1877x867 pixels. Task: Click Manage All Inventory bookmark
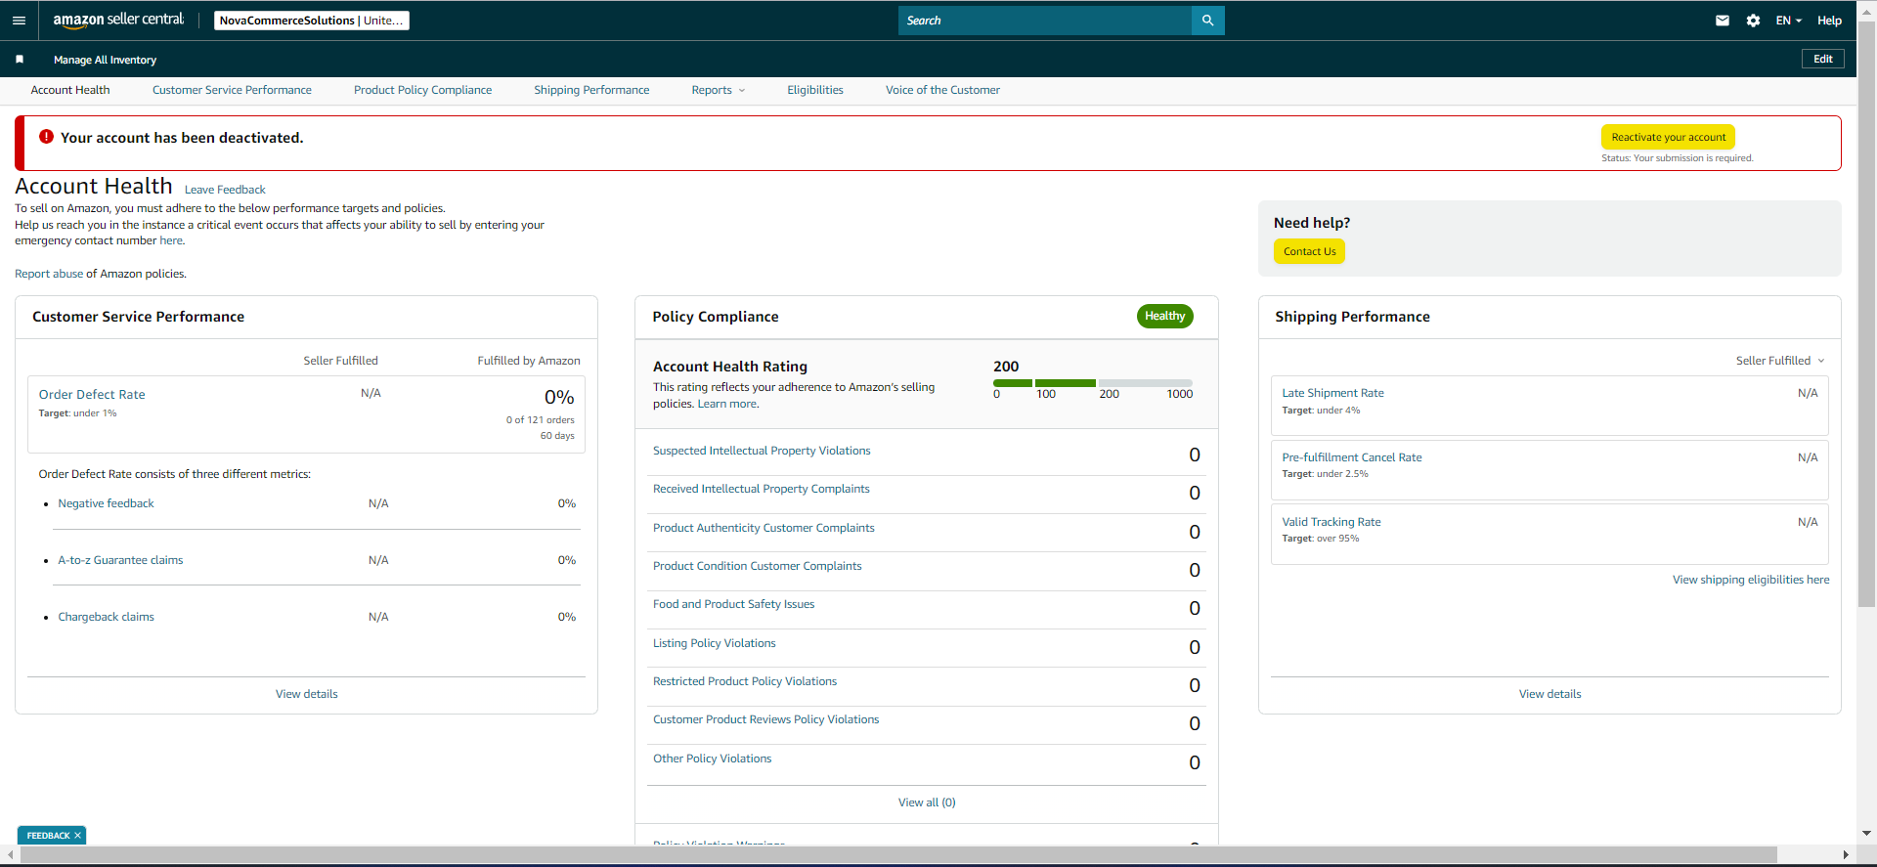105,60
